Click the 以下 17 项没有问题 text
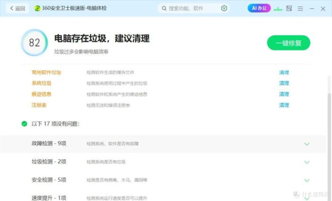The height and width of the screenshot is (201, 332). point(55,124)
